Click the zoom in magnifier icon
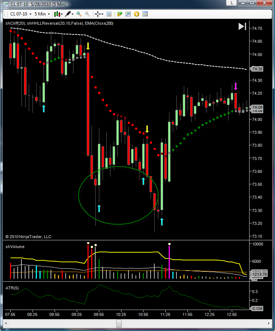 click(x=79, y=14)
